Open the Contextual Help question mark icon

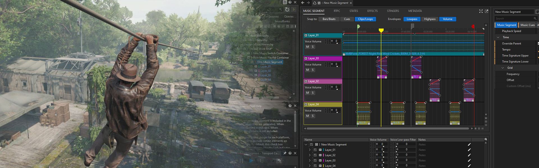pos(290,106)
